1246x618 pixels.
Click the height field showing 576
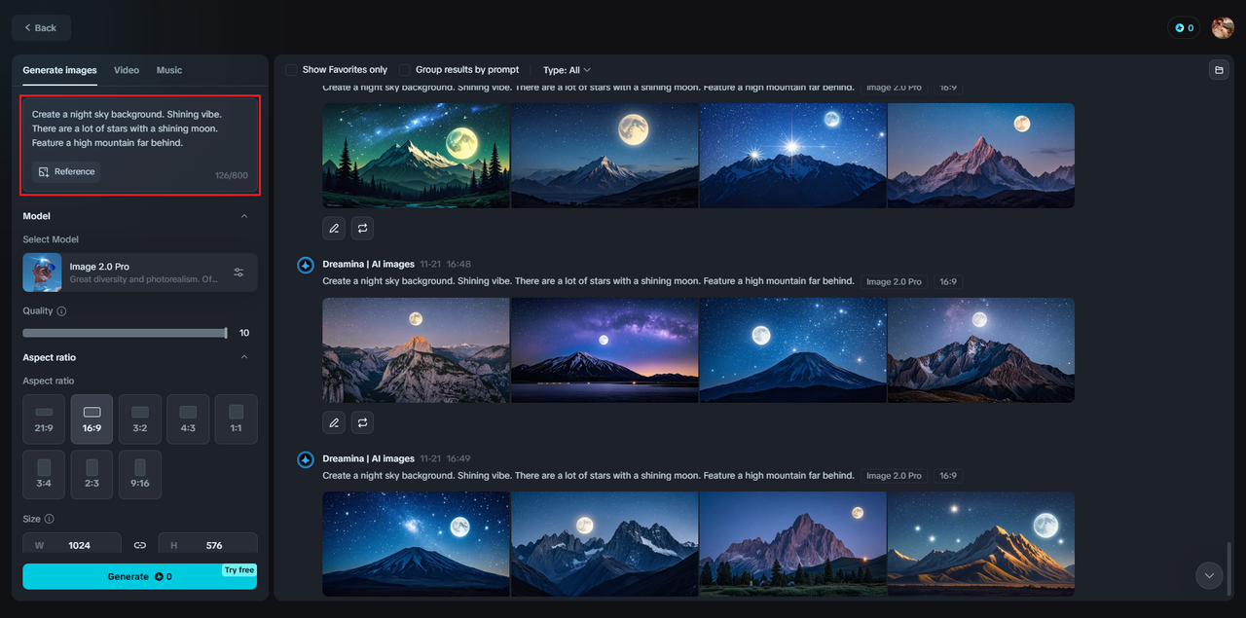[x=208, y=545]
